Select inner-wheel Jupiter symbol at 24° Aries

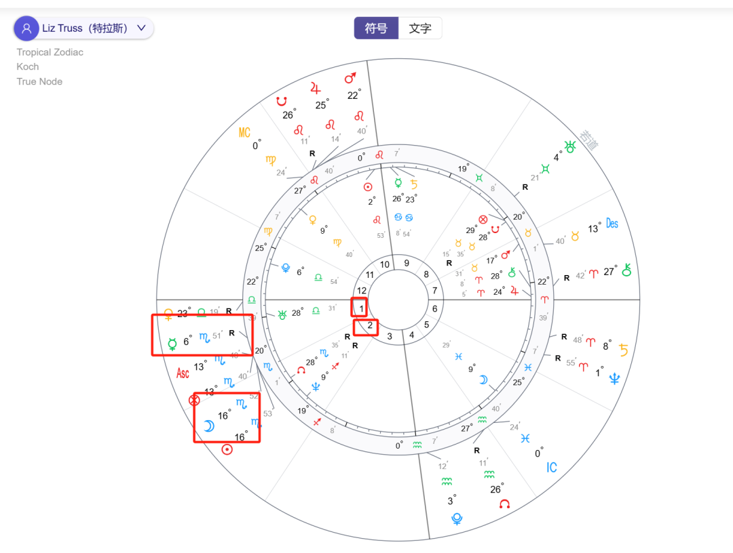pyautogui.click(x=514, y=291)
